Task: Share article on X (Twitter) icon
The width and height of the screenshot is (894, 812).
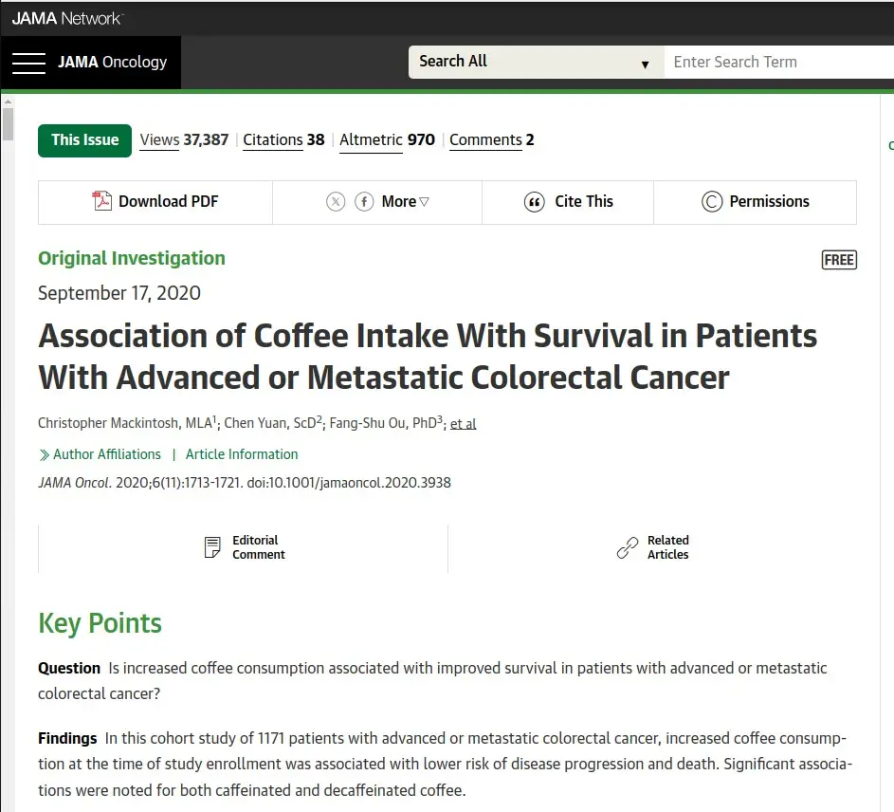Action: tap(336, 201)
